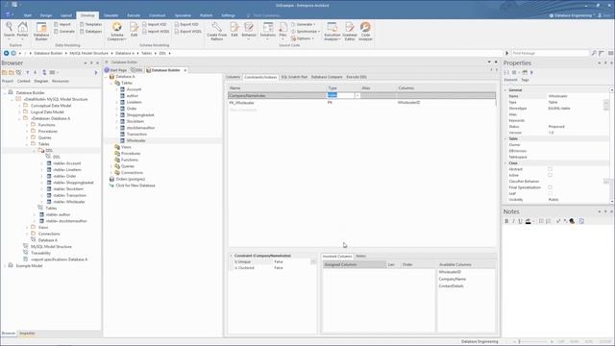This screenshot has height=346, width=615.
Task: Click the back navigation arrow in address bar
Action: coord(7,53)
